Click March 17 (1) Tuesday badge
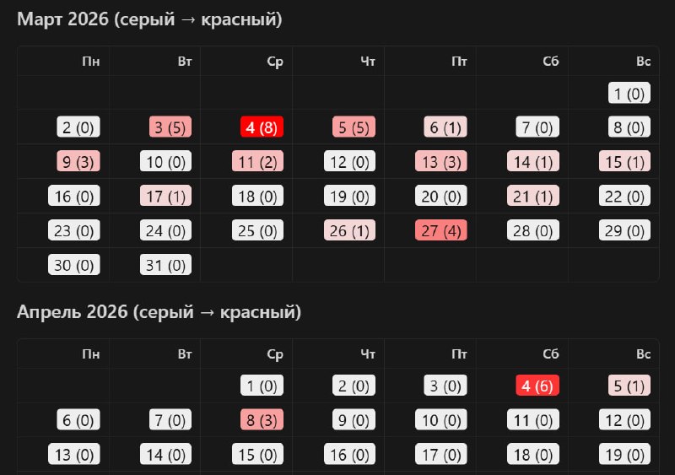The height and width of the screenshot is (475, 675). pyautogui.click(x=165, y=196)
